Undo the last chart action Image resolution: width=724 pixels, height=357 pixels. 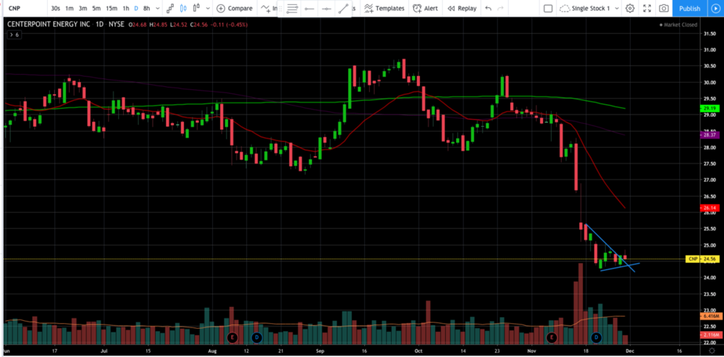click(490, 9)
